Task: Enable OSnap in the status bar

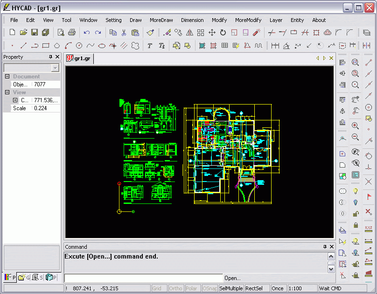Action: point(209,288)
